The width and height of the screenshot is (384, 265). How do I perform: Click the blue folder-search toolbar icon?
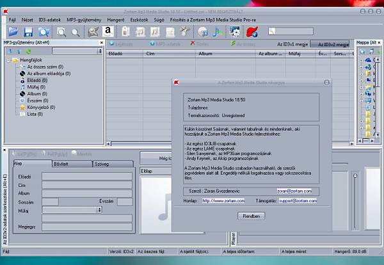click(x=44, y=32)
